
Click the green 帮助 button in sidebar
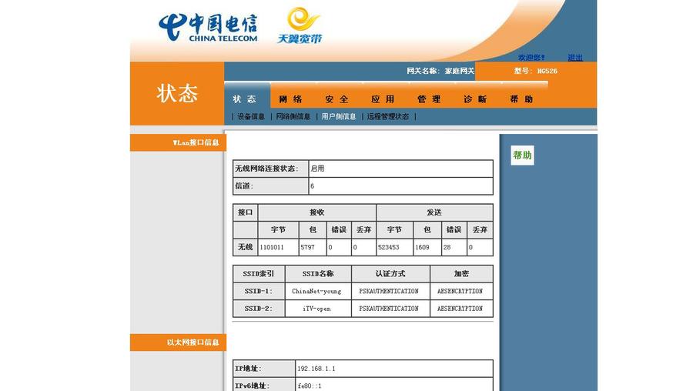point(522,155)
